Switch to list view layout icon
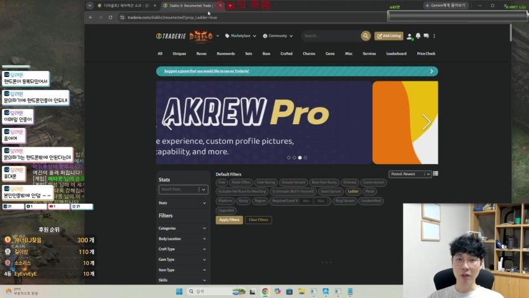This screenshot has width=529, height=298. [x=435, y=174]
